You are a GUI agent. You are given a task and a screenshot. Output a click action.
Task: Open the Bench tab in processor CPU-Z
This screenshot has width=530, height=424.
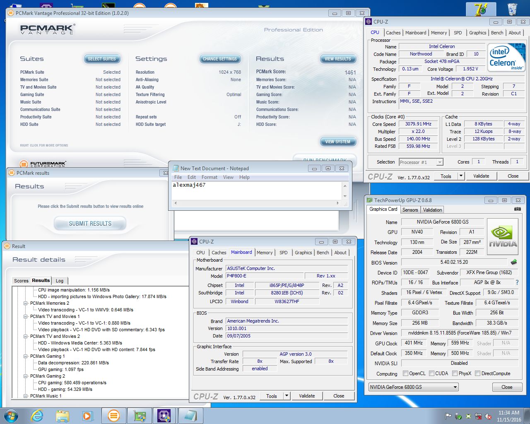(497, 33)
